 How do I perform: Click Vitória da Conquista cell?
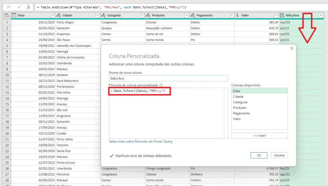pos(78,57)
